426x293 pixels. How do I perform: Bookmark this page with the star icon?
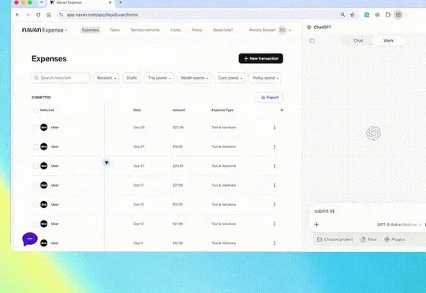pyautogui.click(x=353, y=15)
